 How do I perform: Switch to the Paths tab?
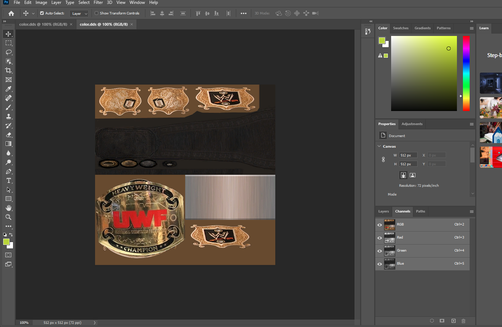(420, 211)
